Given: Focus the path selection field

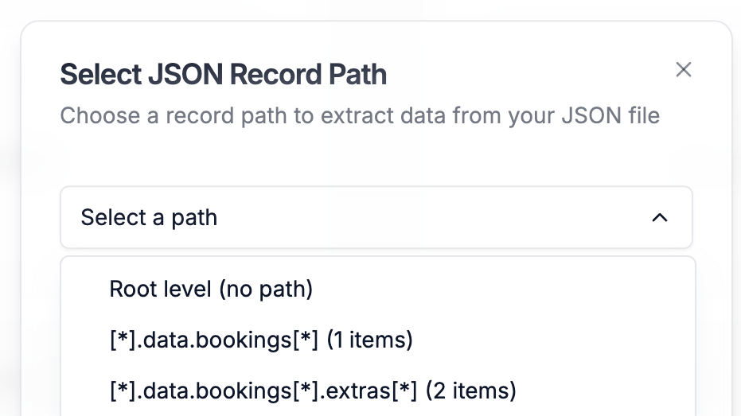Looking at the screenshot, I should coord(376,217).
